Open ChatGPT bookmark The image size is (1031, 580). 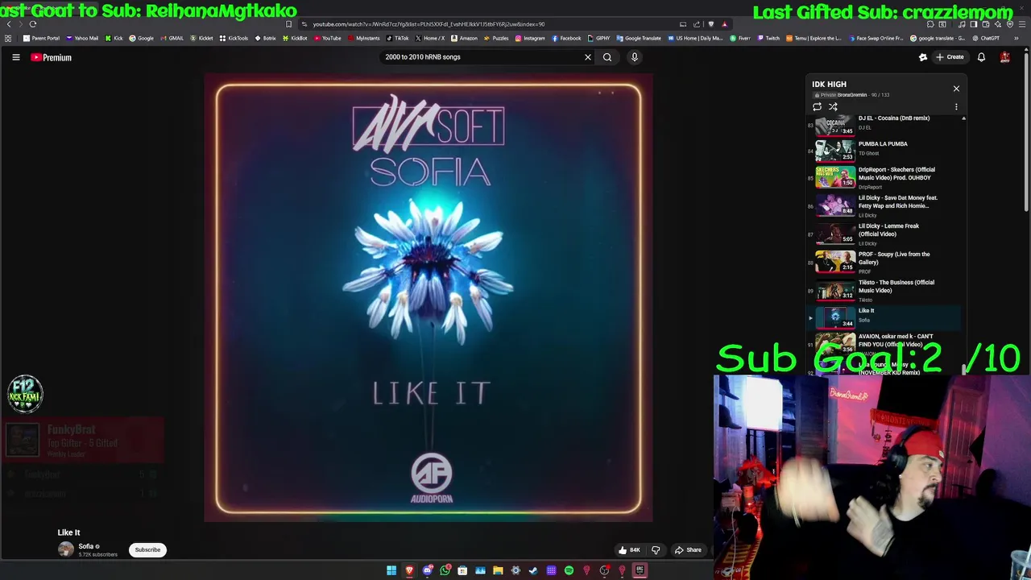coord(986,38)
